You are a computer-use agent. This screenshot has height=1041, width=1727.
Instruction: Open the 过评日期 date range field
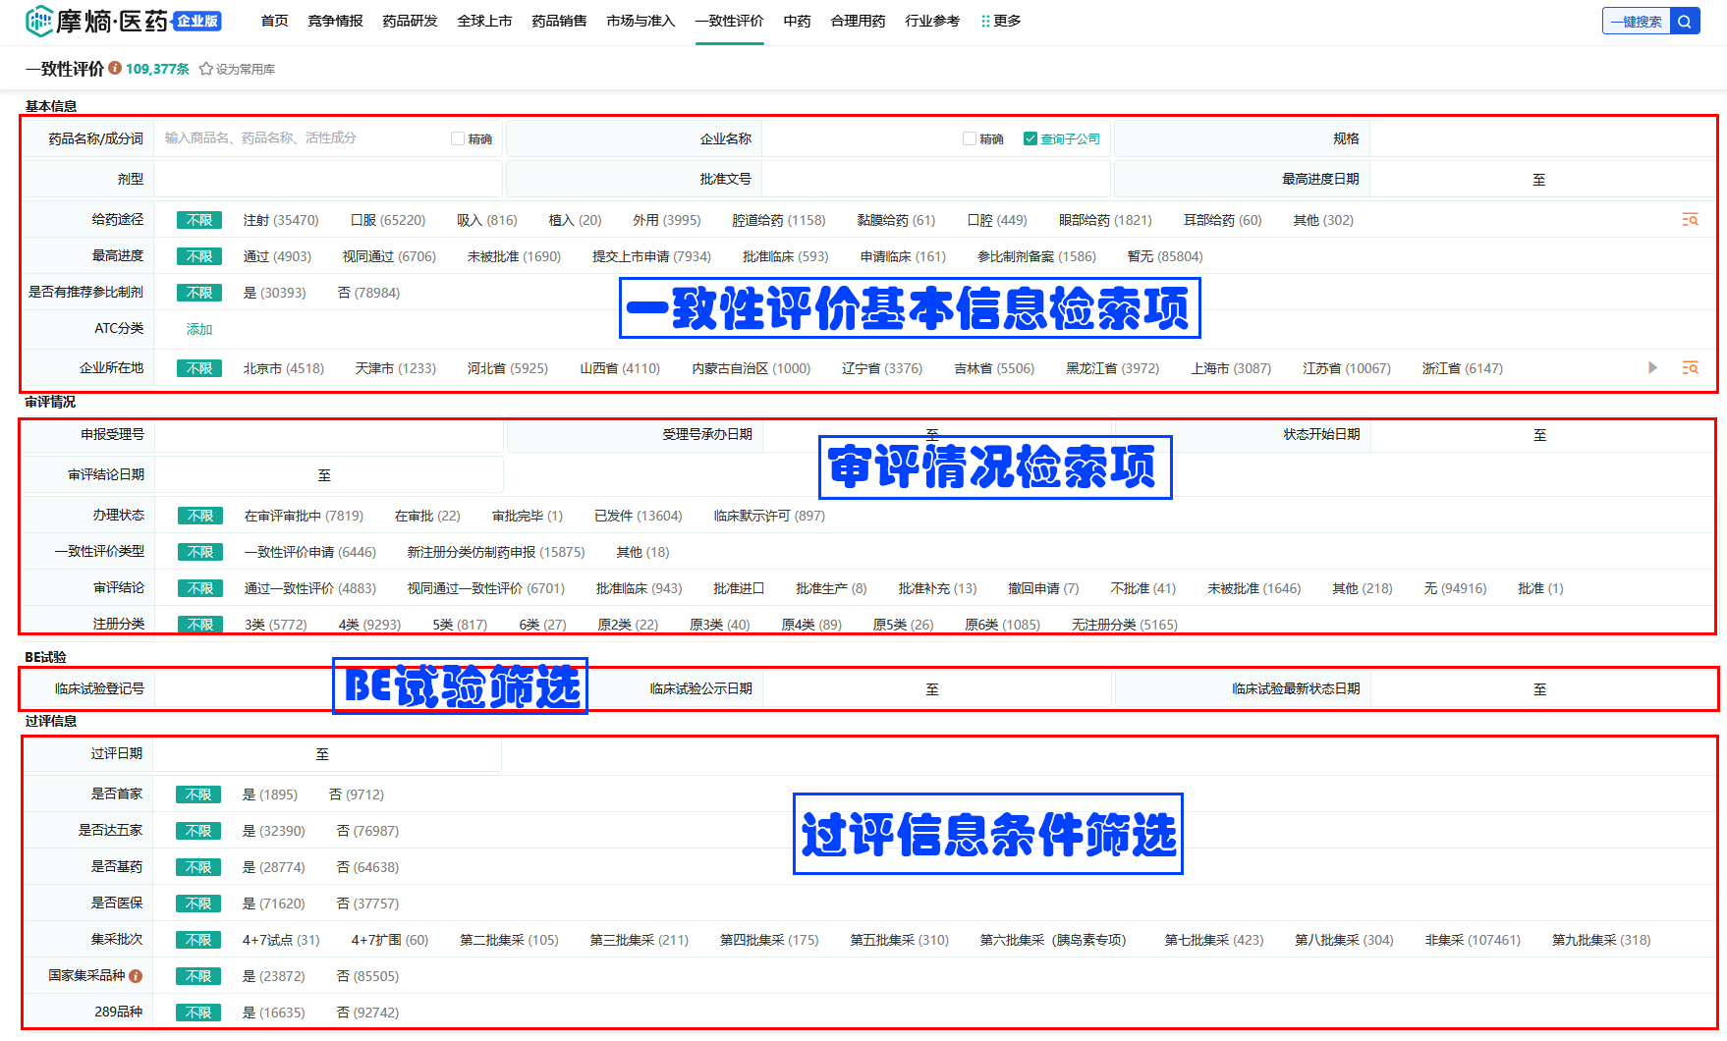327,754
